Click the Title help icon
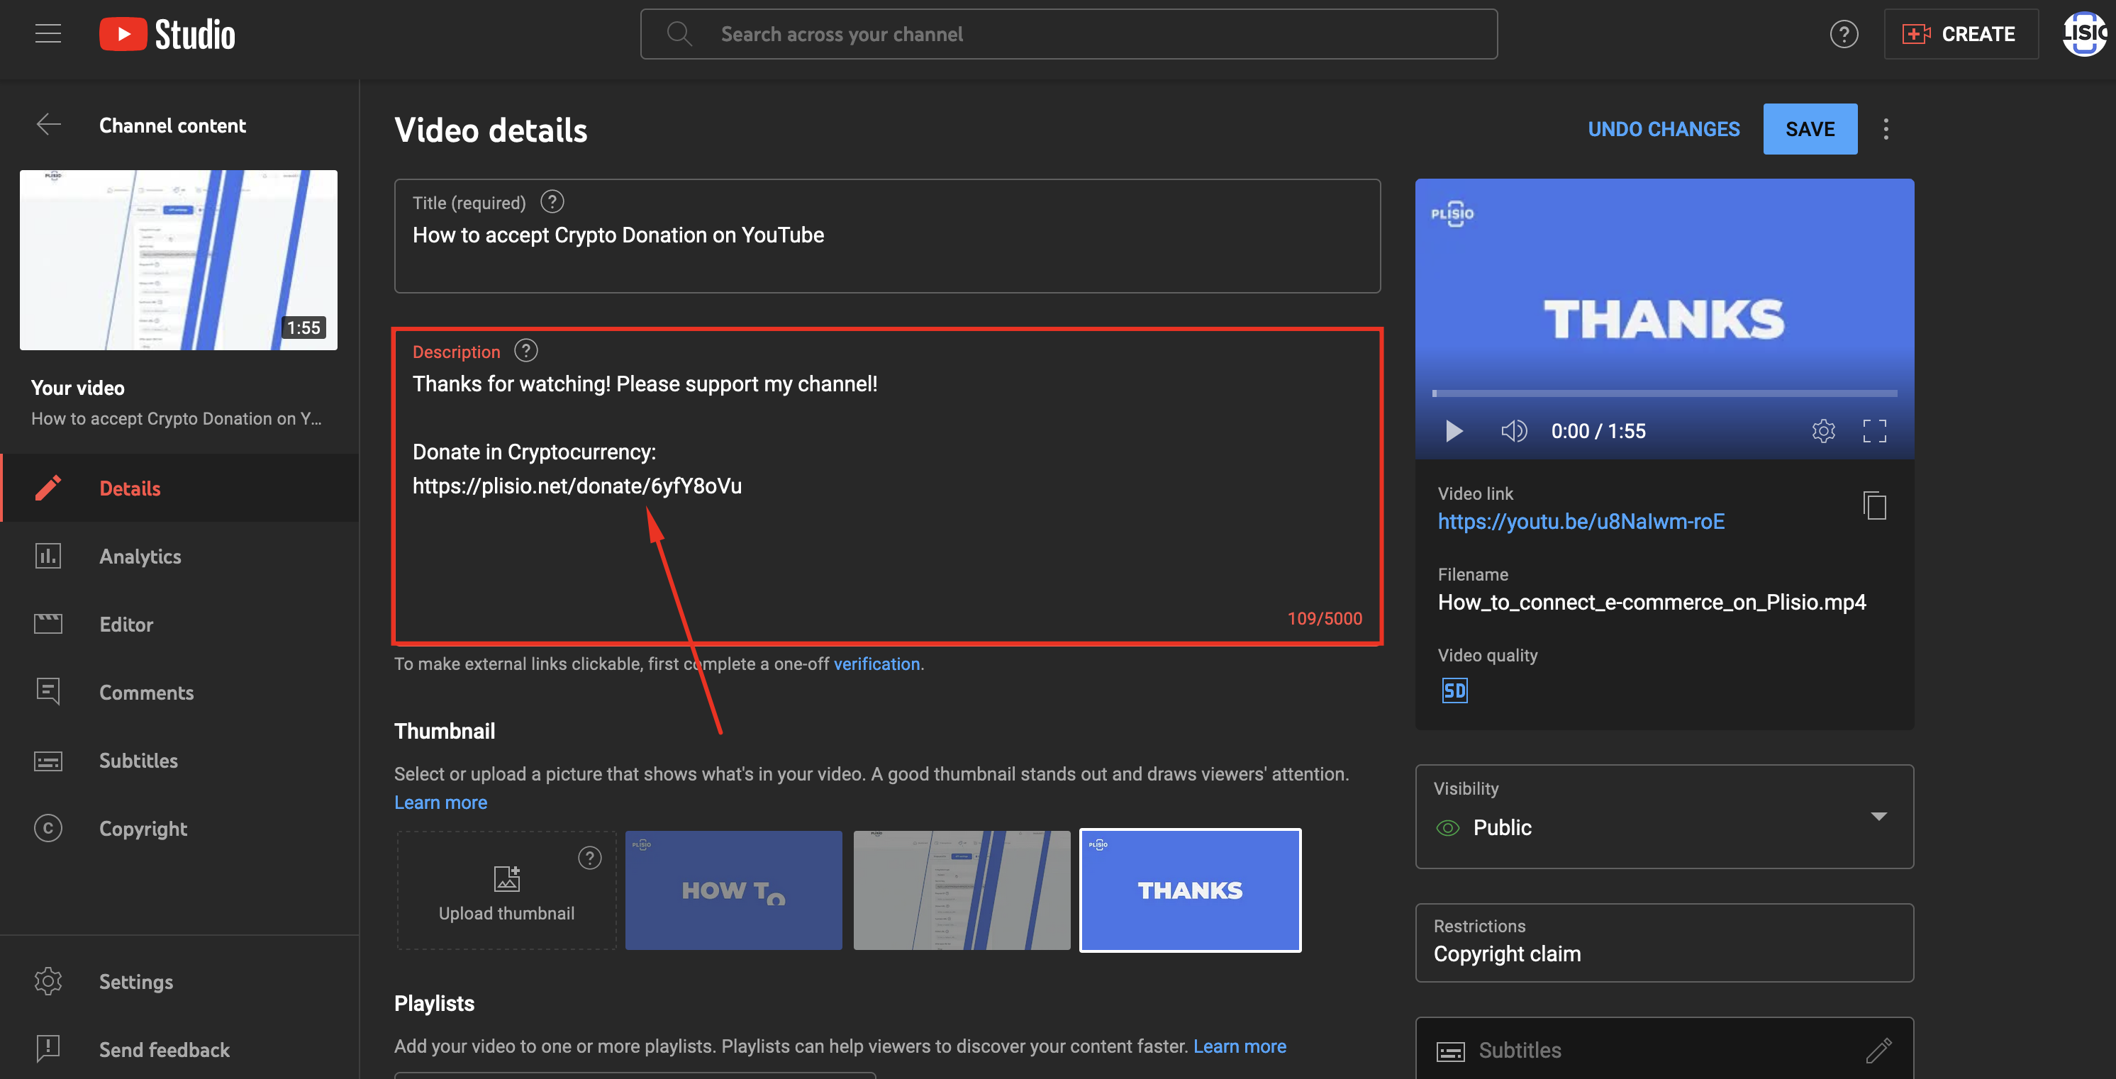The width and height of the screenshot is (2116, 1079). tap(552, 201)
